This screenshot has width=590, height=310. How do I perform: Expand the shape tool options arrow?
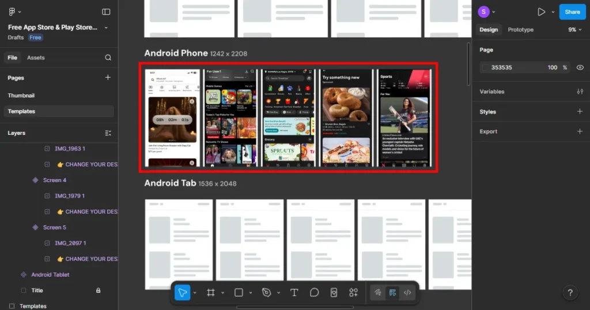[251, 293]
